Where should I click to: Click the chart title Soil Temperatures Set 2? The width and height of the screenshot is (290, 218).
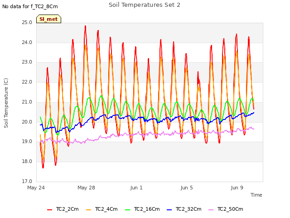click(145, 5)
